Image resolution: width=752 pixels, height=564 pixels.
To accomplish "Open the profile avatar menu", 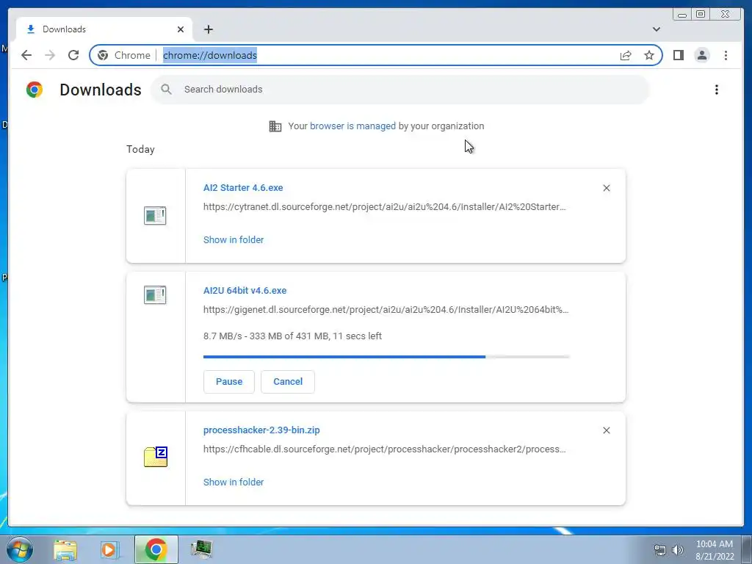I will pos(701,55).
